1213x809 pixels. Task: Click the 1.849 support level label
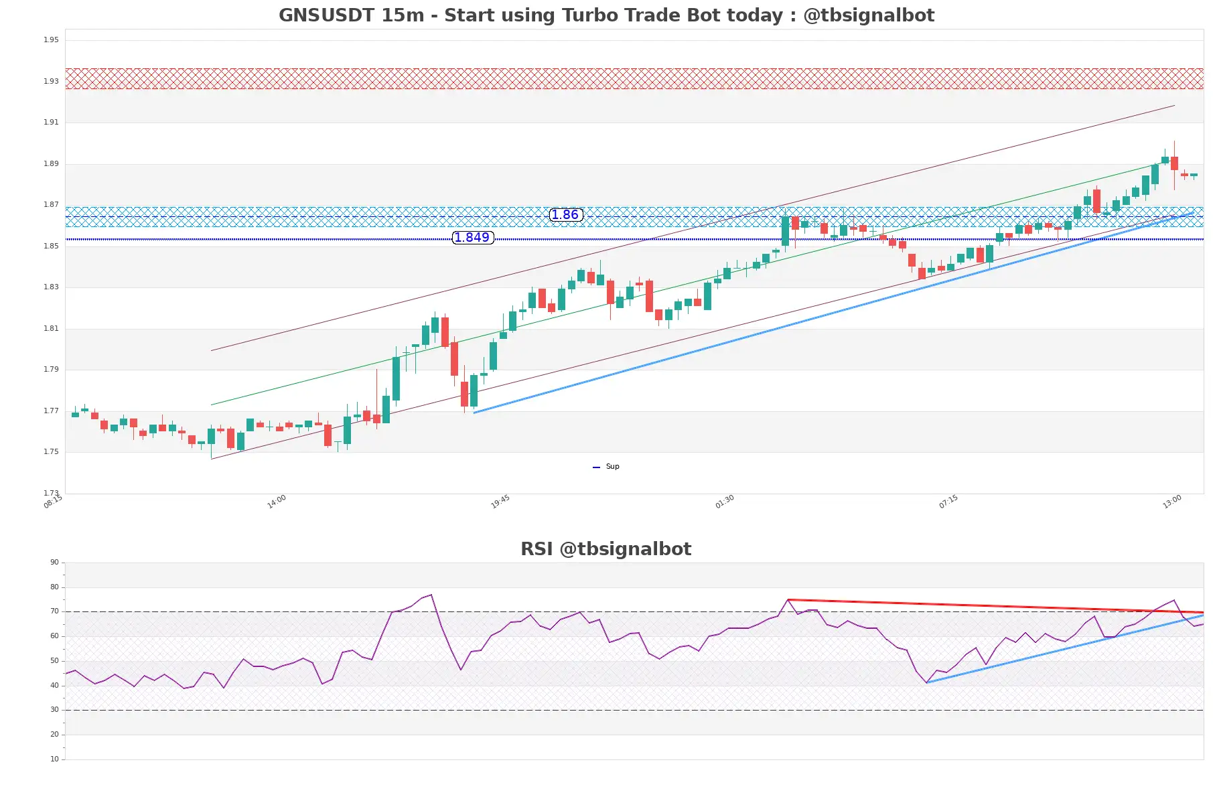point(473,238)
